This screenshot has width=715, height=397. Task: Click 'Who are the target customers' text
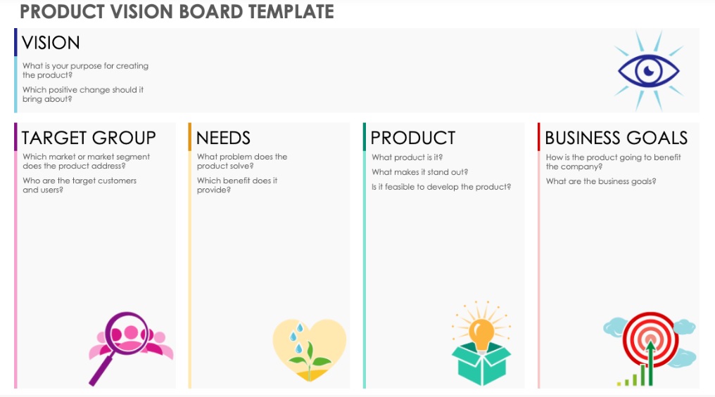pos(80,181)
